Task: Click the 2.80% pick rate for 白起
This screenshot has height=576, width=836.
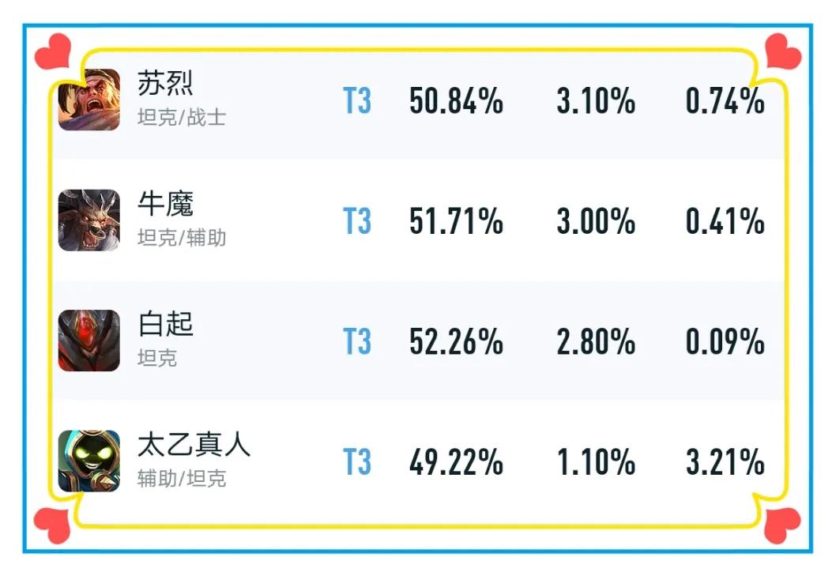Action: click(x=596, y=342)
